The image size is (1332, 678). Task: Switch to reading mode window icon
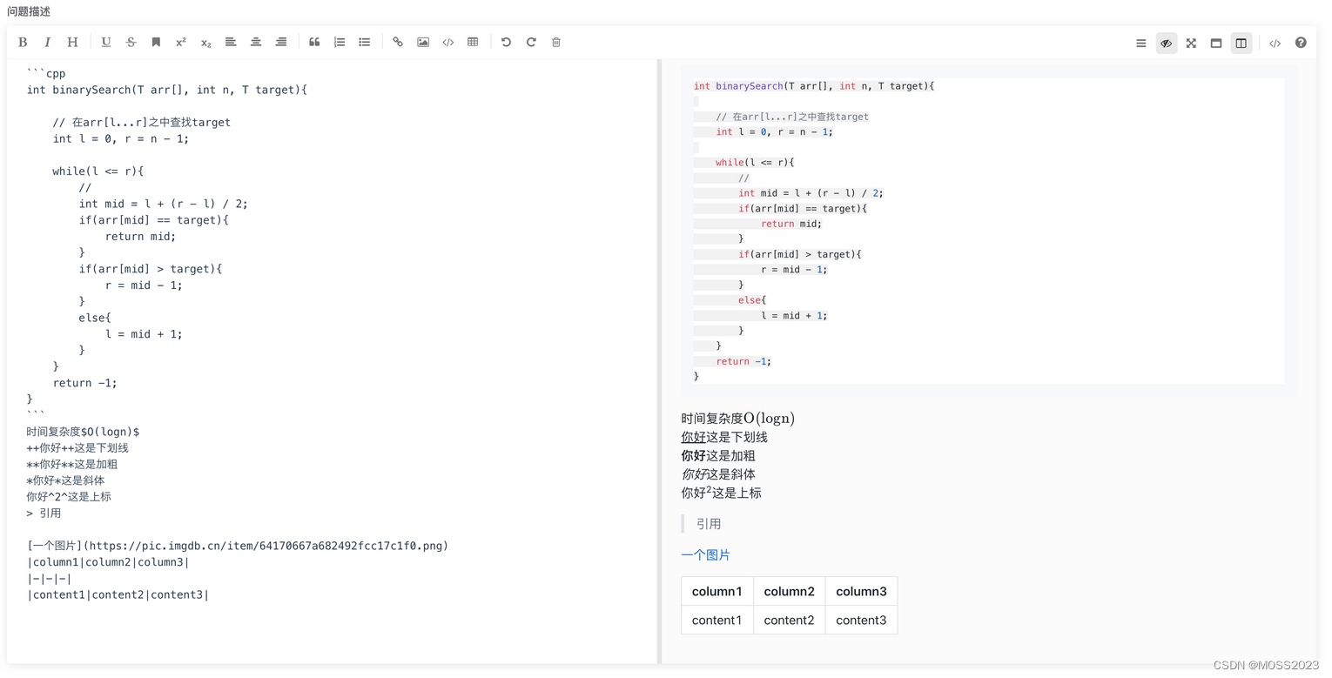point(1216,43)
